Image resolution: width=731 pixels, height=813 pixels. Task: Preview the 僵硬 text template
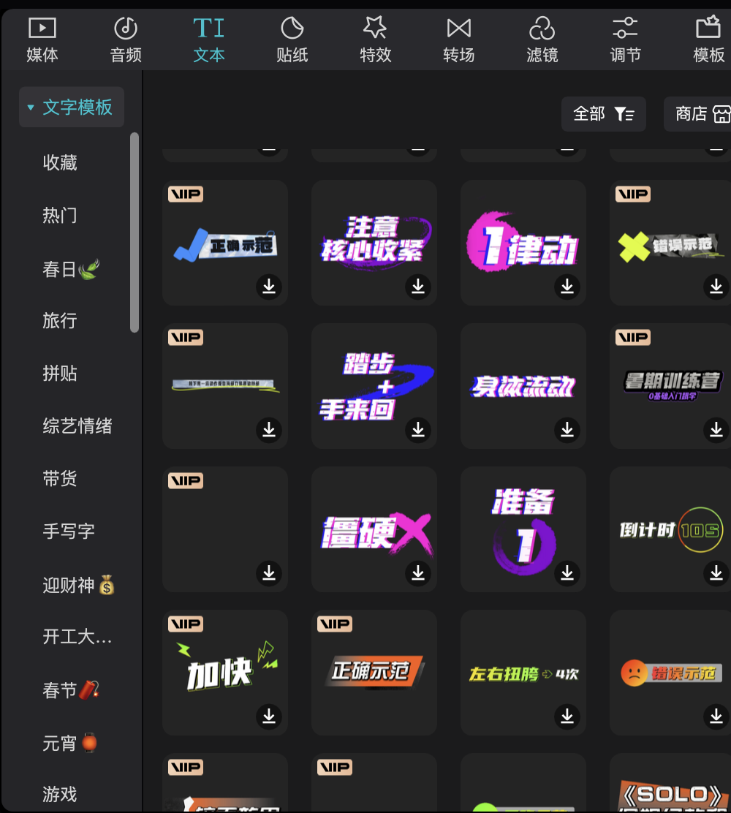click(374, 529)
